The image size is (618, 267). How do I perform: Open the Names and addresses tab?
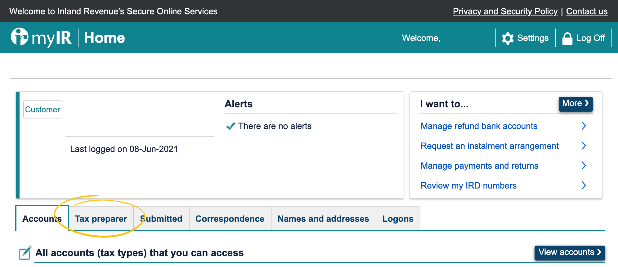324,219
